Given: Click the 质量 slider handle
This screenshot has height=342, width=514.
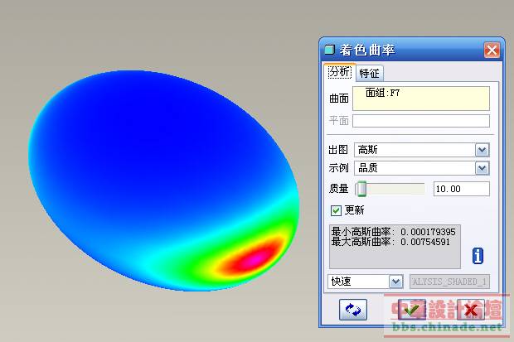Looking at the screenshot, I should [361, 189].
